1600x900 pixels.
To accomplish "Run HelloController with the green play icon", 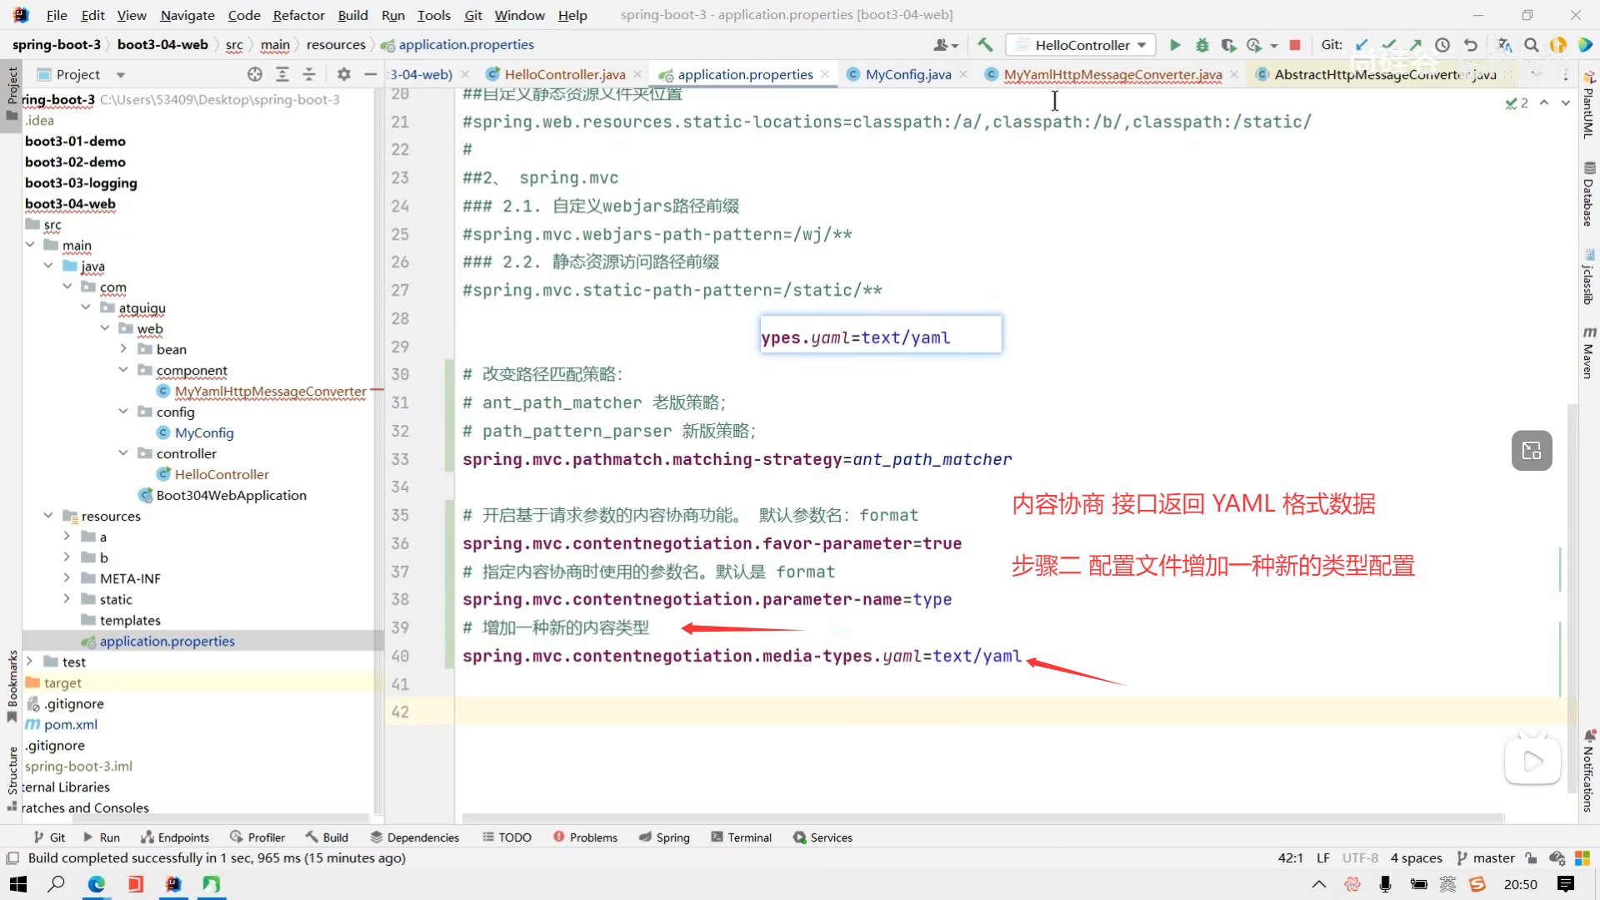I will click(1175, 45).
